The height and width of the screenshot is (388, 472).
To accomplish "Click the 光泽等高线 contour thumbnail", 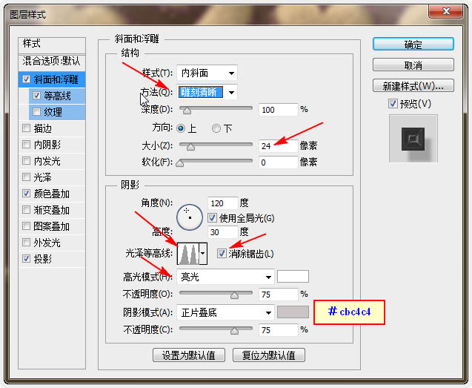I will (x=188, y=254).
